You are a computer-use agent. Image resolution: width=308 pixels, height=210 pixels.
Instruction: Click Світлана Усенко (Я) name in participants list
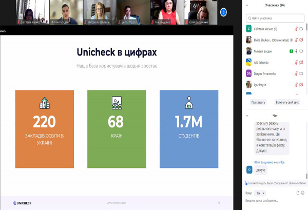point(265,29)
